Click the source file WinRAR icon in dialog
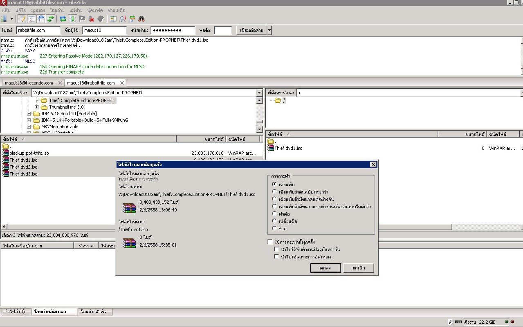This screenshot has width=523, height=327. 129,208
